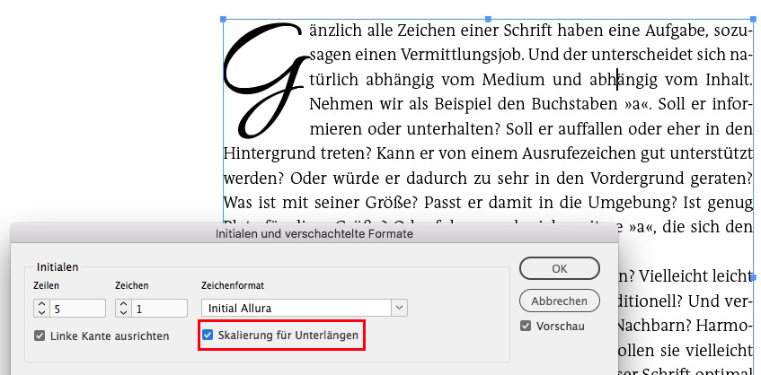
Task: Click the Zeichen input field showing 1
Action: [159, 309]
